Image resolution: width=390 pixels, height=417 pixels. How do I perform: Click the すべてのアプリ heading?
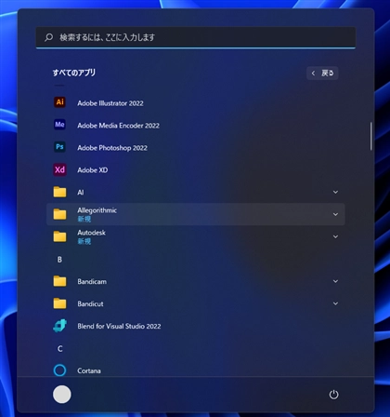click(74, 73)
